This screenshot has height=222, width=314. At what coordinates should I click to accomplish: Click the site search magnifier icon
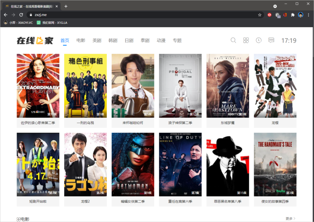pos(233,40)
